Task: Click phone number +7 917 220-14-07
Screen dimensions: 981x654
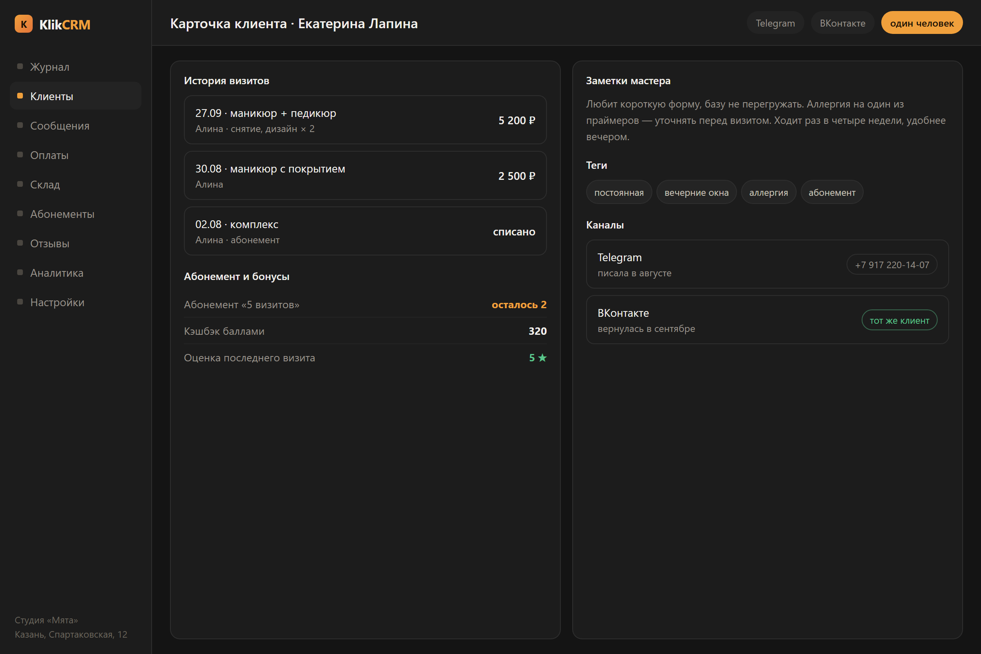Action: pos(892,265)
